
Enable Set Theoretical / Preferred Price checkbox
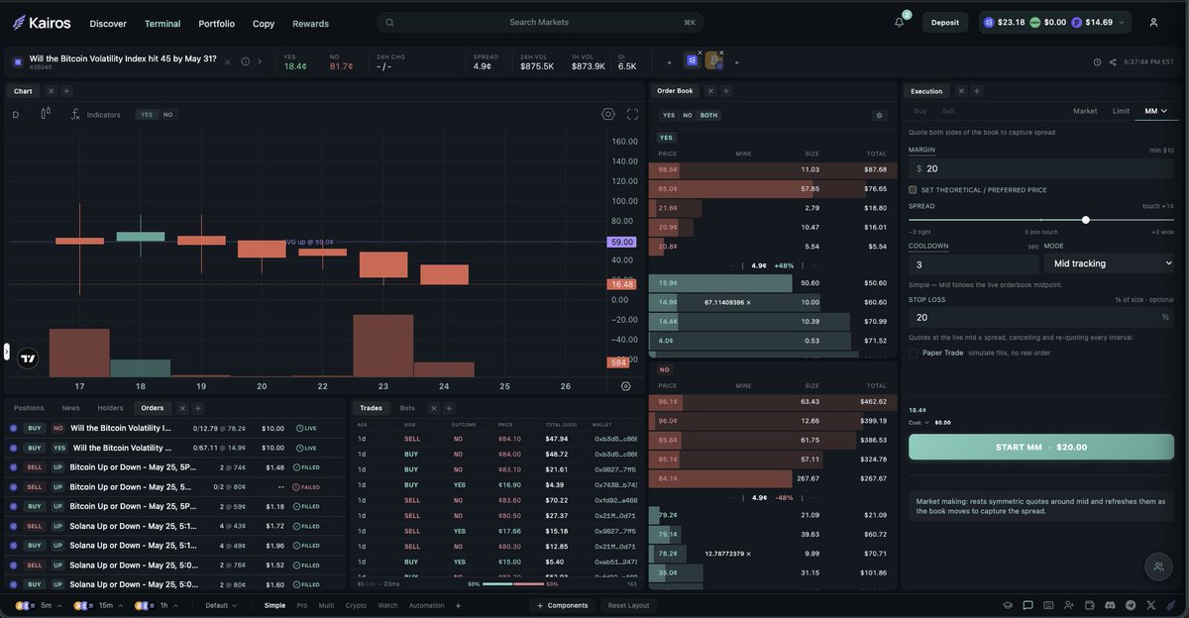pyautogui.click(x=913, y=190)
